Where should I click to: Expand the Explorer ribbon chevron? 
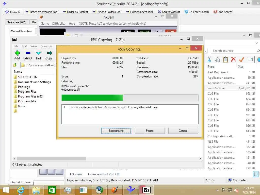[x=257, y=43]
